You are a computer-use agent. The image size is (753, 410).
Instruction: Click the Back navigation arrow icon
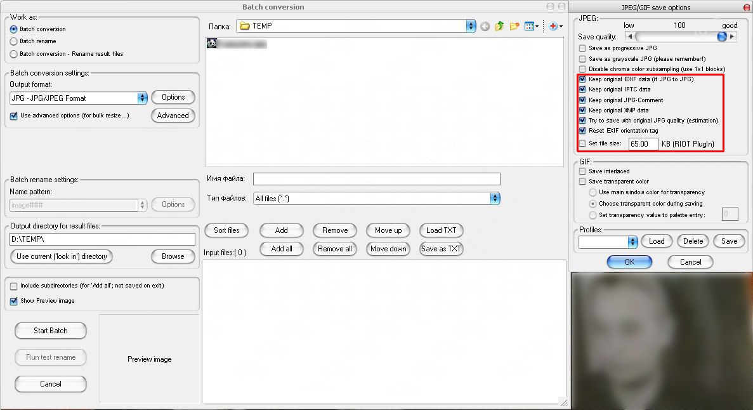(x=485, y=27)
